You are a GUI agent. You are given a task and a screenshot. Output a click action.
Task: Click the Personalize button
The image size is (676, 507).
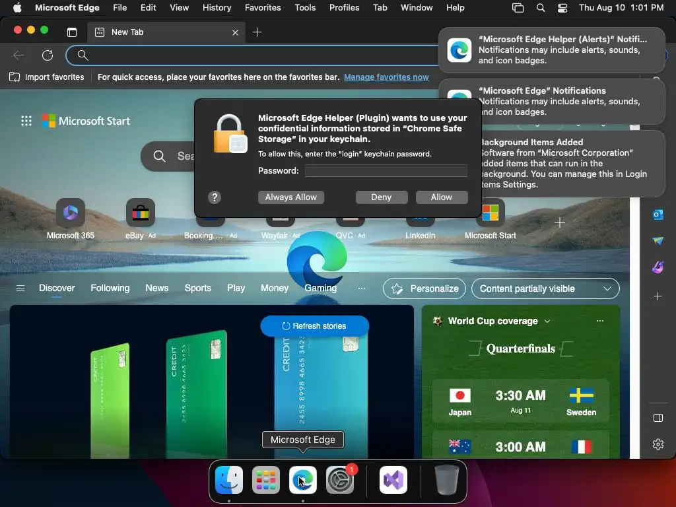coord(424,288)
